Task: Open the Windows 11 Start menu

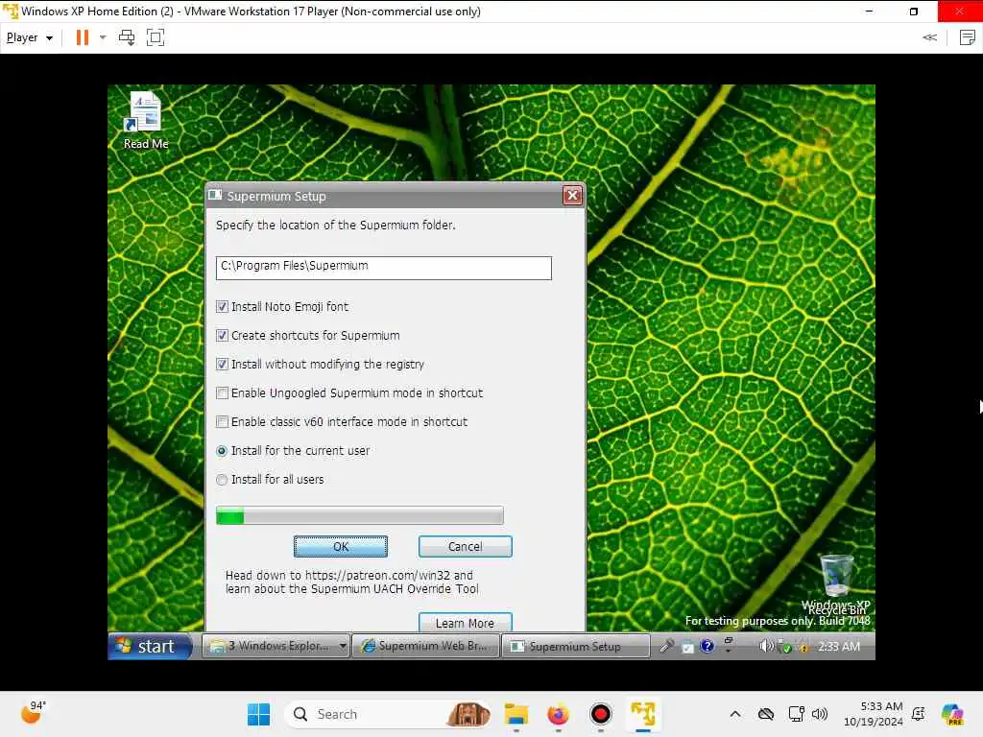Action: 258,714
